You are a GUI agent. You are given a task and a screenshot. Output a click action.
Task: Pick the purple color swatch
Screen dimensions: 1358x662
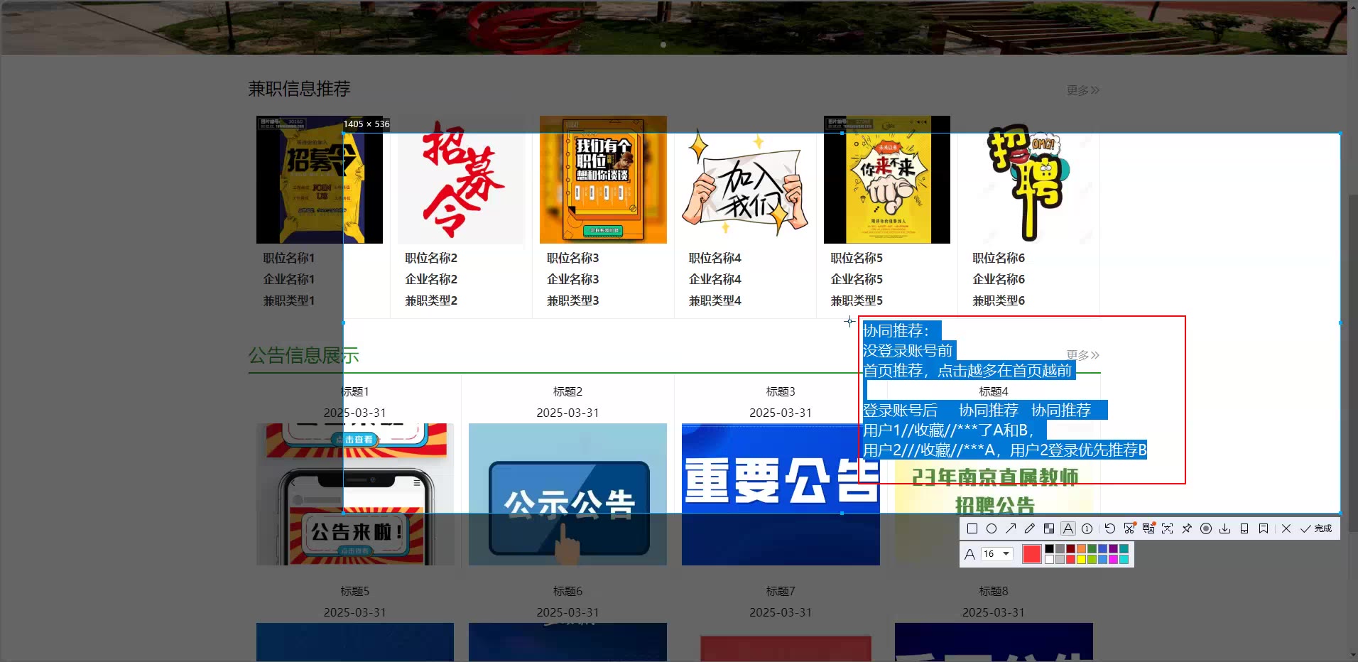1113,549
